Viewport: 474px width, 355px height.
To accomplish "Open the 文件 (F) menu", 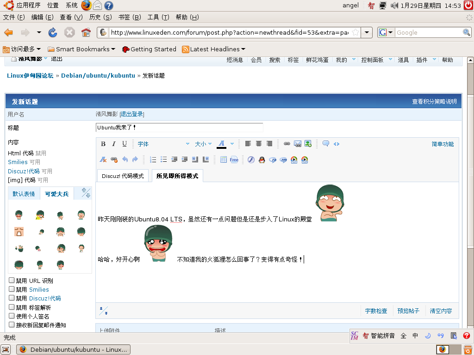I will [14, 17].
